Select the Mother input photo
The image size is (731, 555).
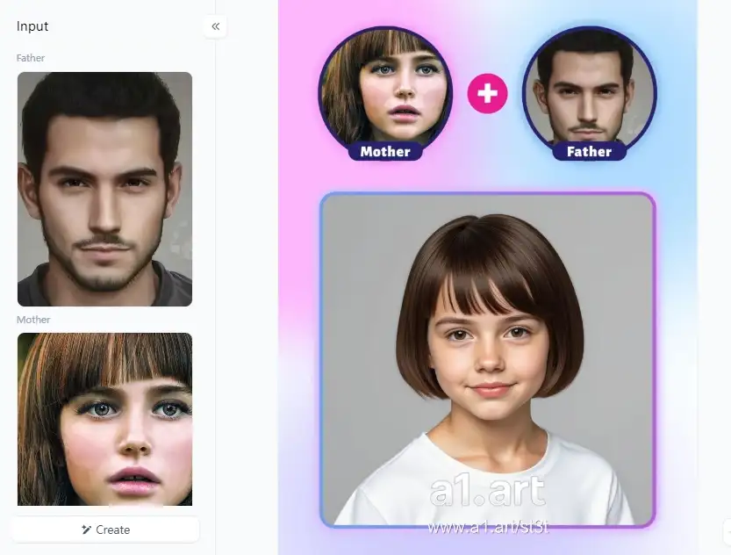pos(104,418)
